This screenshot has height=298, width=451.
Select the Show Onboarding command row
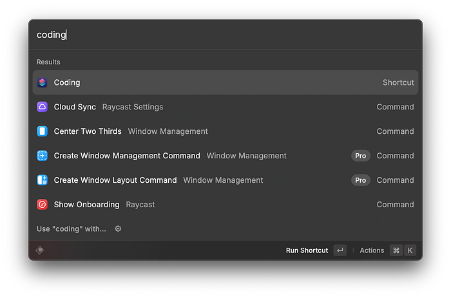[x=225, y=205]
